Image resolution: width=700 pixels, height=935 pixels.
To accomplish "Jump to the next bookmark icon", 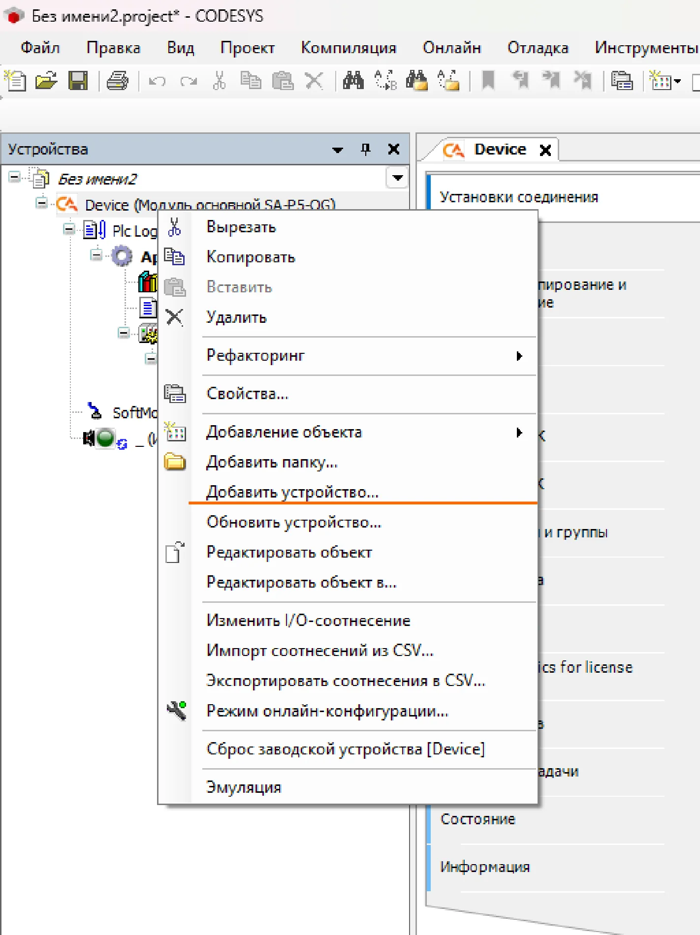I will click(551, 80).
